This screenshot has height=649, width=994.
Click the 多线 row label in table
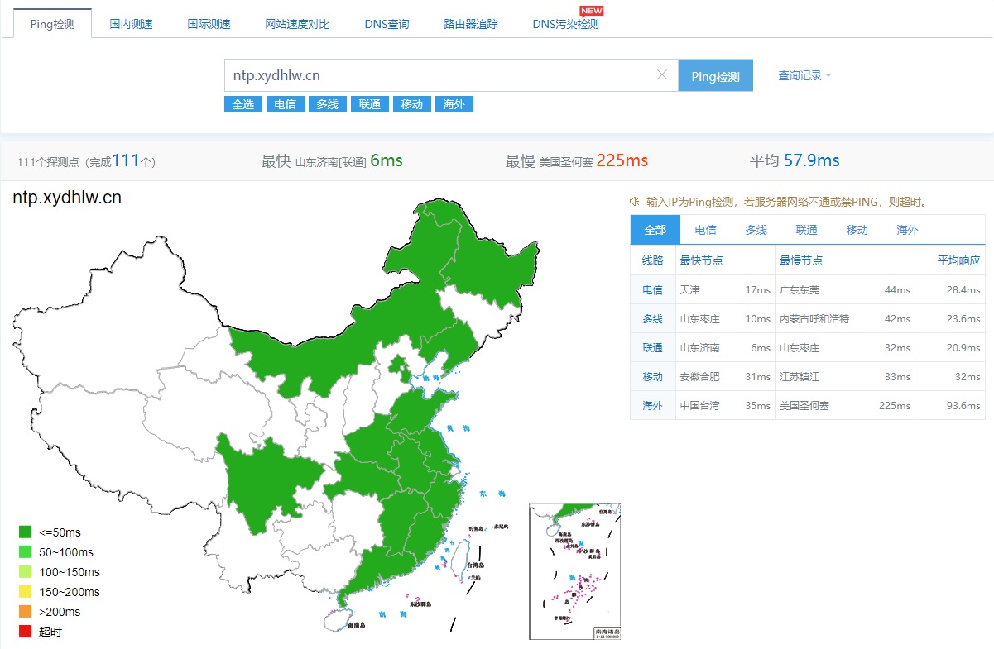click(653, 319)
